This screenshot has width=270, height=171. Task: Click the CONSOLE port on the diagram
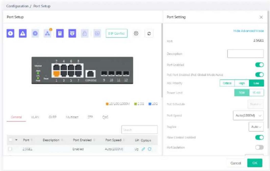[x=91, y=74]
